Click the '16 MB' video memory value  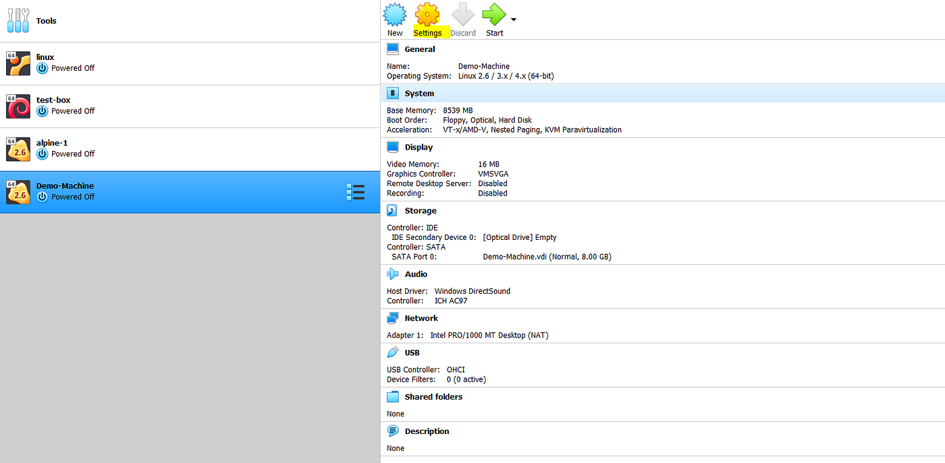click(x=489, y=164)
